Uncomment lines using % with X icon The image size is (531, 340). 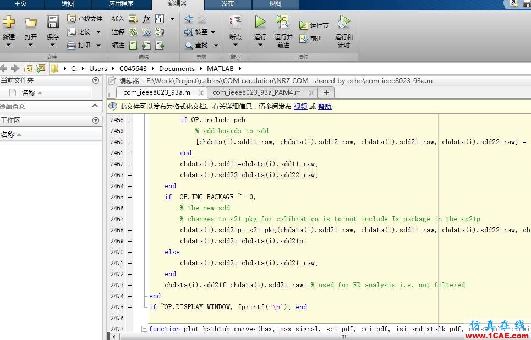[146, 32]
